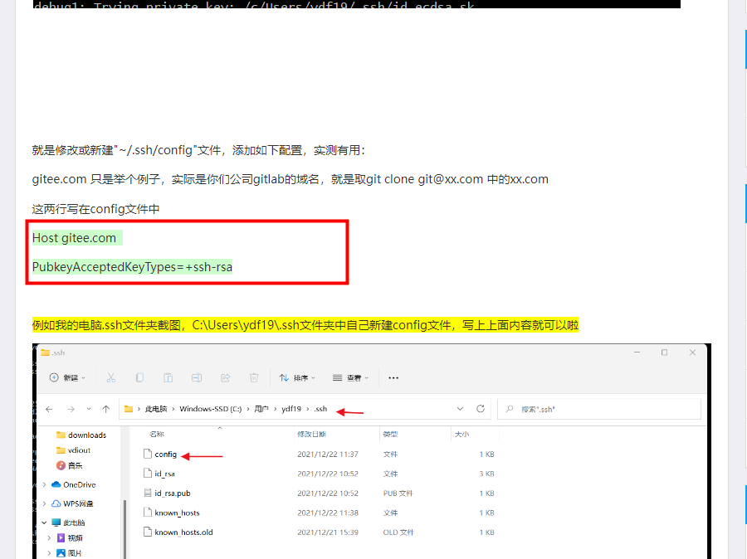Click the Rename icon in the toolbar

197,377
